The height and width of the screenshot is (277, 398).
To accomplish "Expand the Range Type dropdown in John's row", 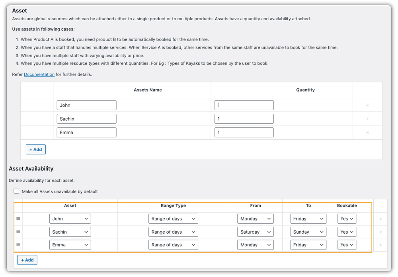I will pyautogui.click(x=173, y=218).
